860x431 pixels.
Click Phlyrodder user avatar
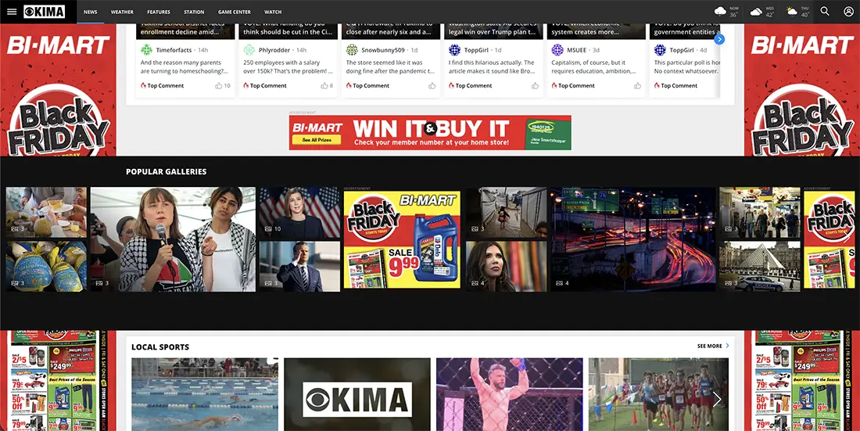pos(249,50)
